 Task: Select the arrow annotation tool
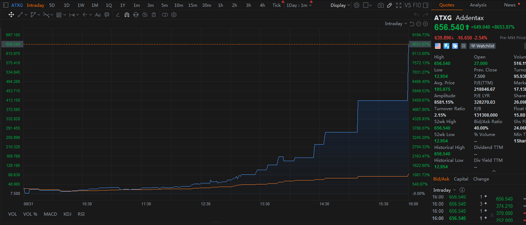[85, 14]
